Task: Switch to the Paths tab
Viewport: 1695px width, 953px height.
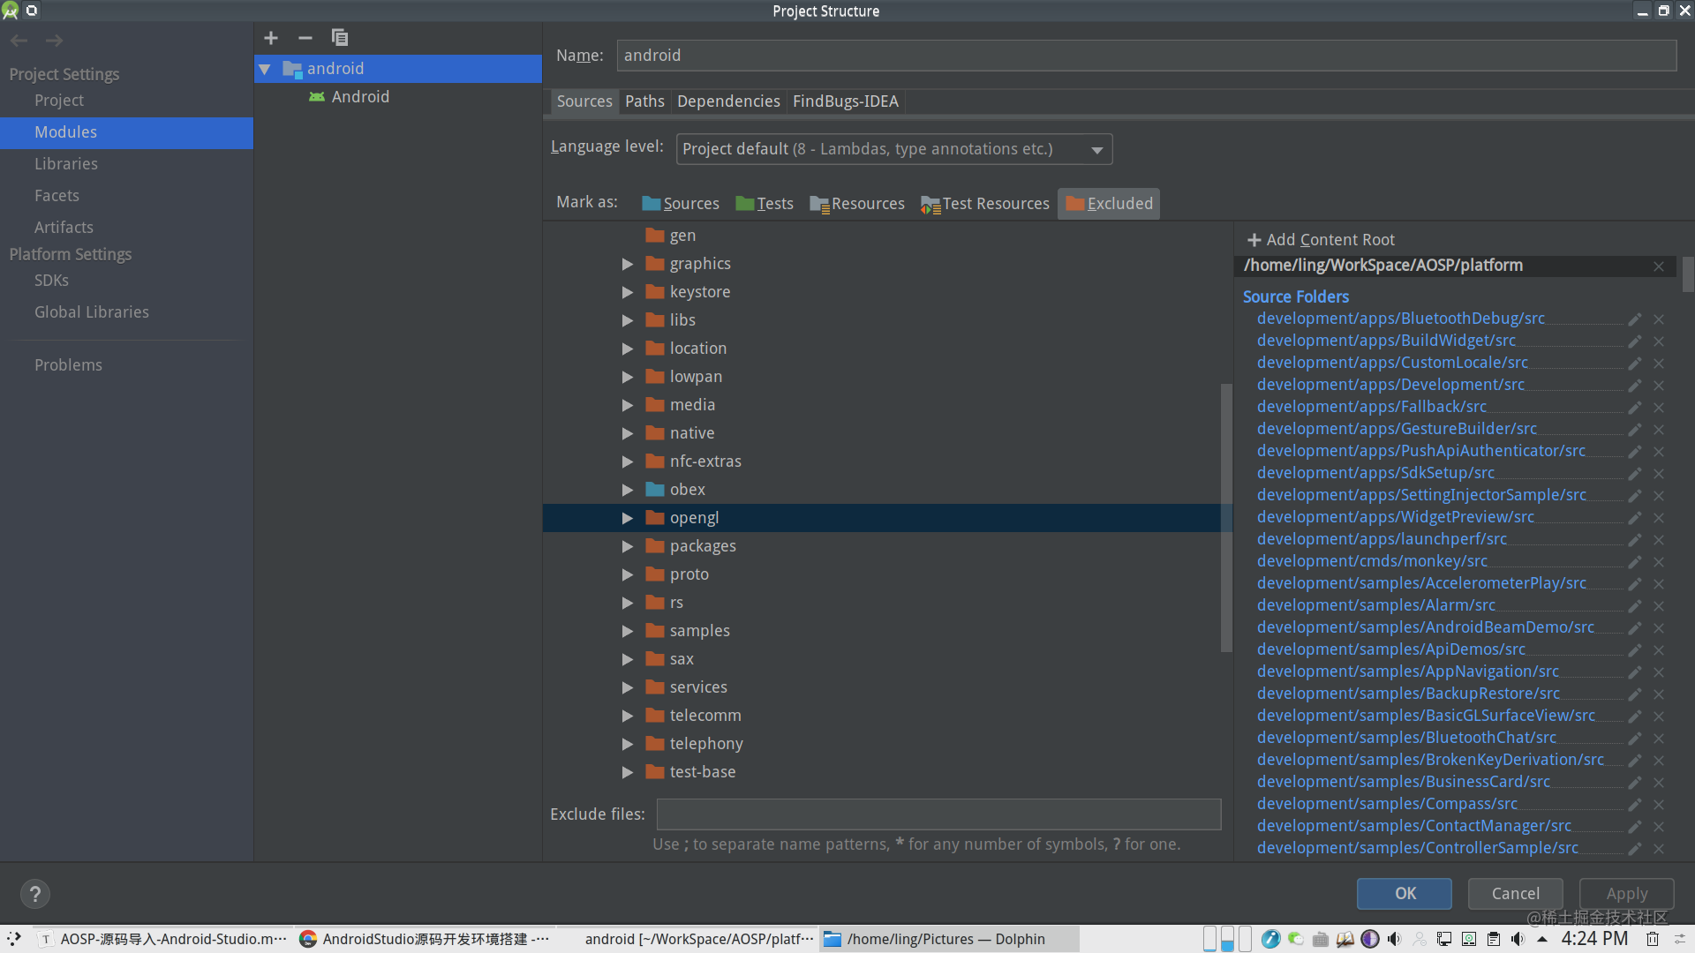Action: (644, 101)
